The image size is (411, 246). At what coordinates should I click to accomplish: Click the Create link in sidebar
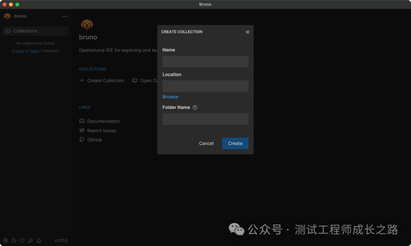(18, 51)
